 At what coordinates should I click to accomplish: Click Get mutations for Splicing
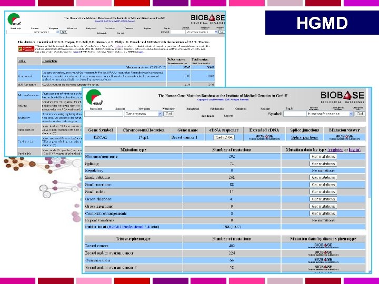click(323, 164)
